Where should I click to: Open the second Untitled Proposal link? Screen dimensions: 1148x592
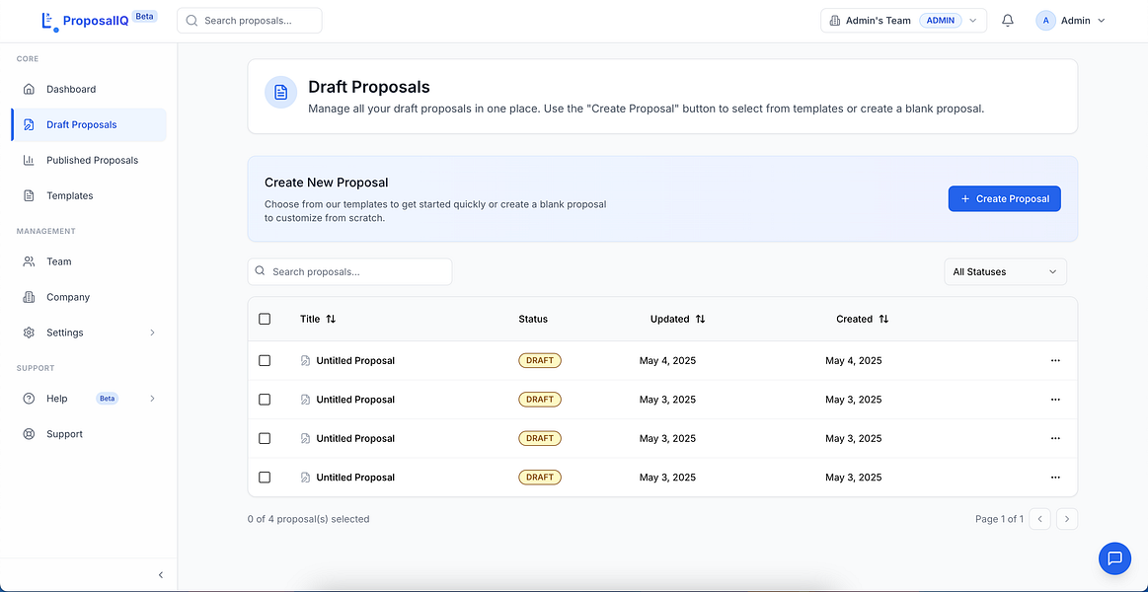355,400
